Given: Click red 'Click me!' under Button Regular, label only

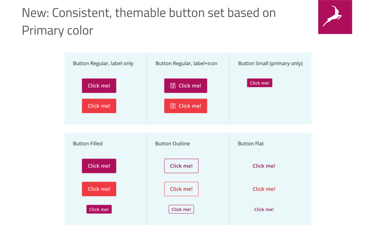Looking at the screenshot, I should pyautogui.click(x=99, y=106).
